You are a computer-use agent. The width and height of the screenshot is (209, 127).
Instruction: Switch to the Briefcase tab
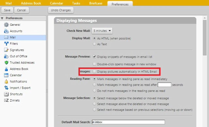pos(96,3)
